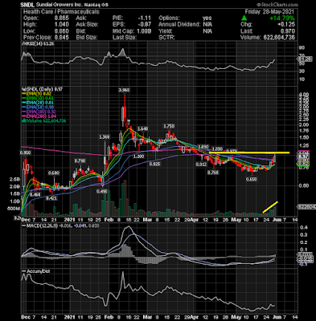Click the 90 level on RSI axis

(x=302, y=48)
